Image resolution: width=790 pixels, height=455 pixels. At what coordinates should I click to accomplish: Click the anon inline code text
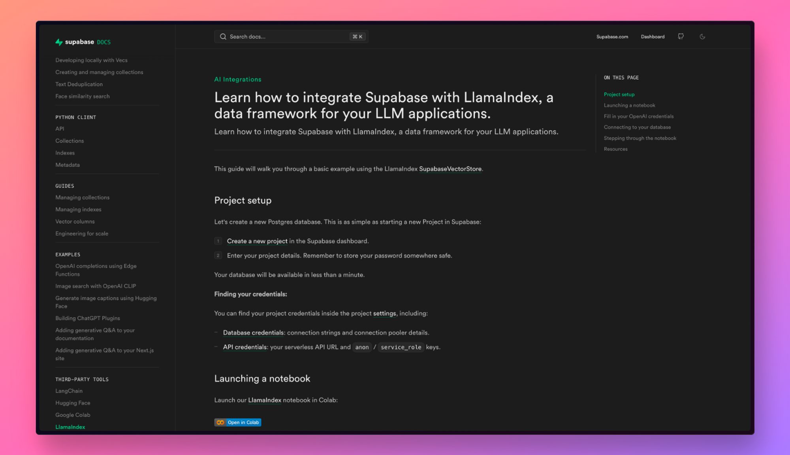pyautogui.click(x=362, y=347)
